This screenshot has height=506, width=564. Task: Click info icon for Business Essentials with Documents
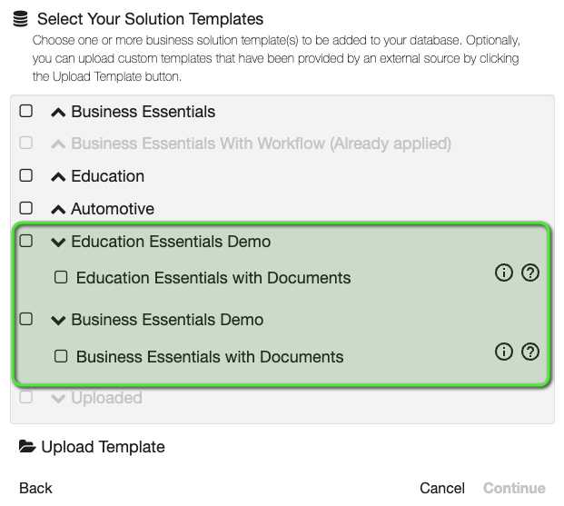coord(504,352)
